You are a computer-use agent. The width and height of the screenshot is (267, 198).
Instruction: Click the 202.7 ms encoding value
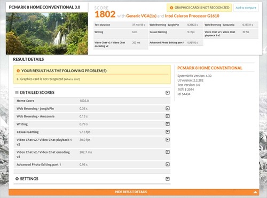point(85,152)
